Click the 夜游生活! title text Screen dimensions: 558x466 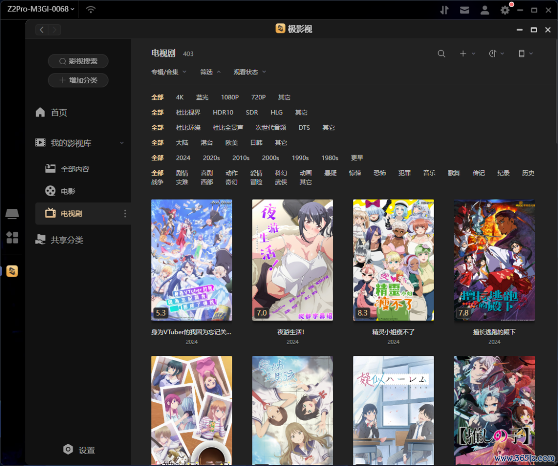[291, 332]
